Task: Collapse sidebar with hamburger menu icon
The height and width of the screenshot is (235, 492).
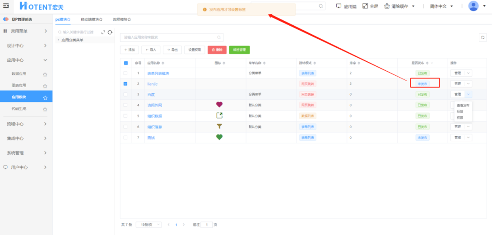Action: tap(6, 6)
